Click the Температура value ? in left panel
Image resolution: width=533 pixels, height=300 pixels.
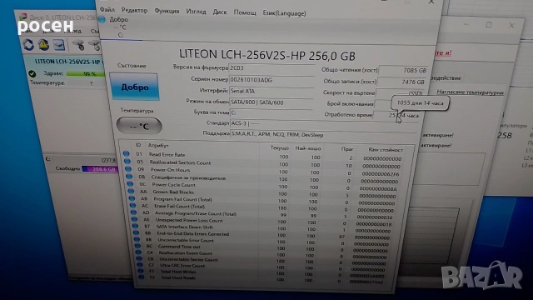click(91, 83)
